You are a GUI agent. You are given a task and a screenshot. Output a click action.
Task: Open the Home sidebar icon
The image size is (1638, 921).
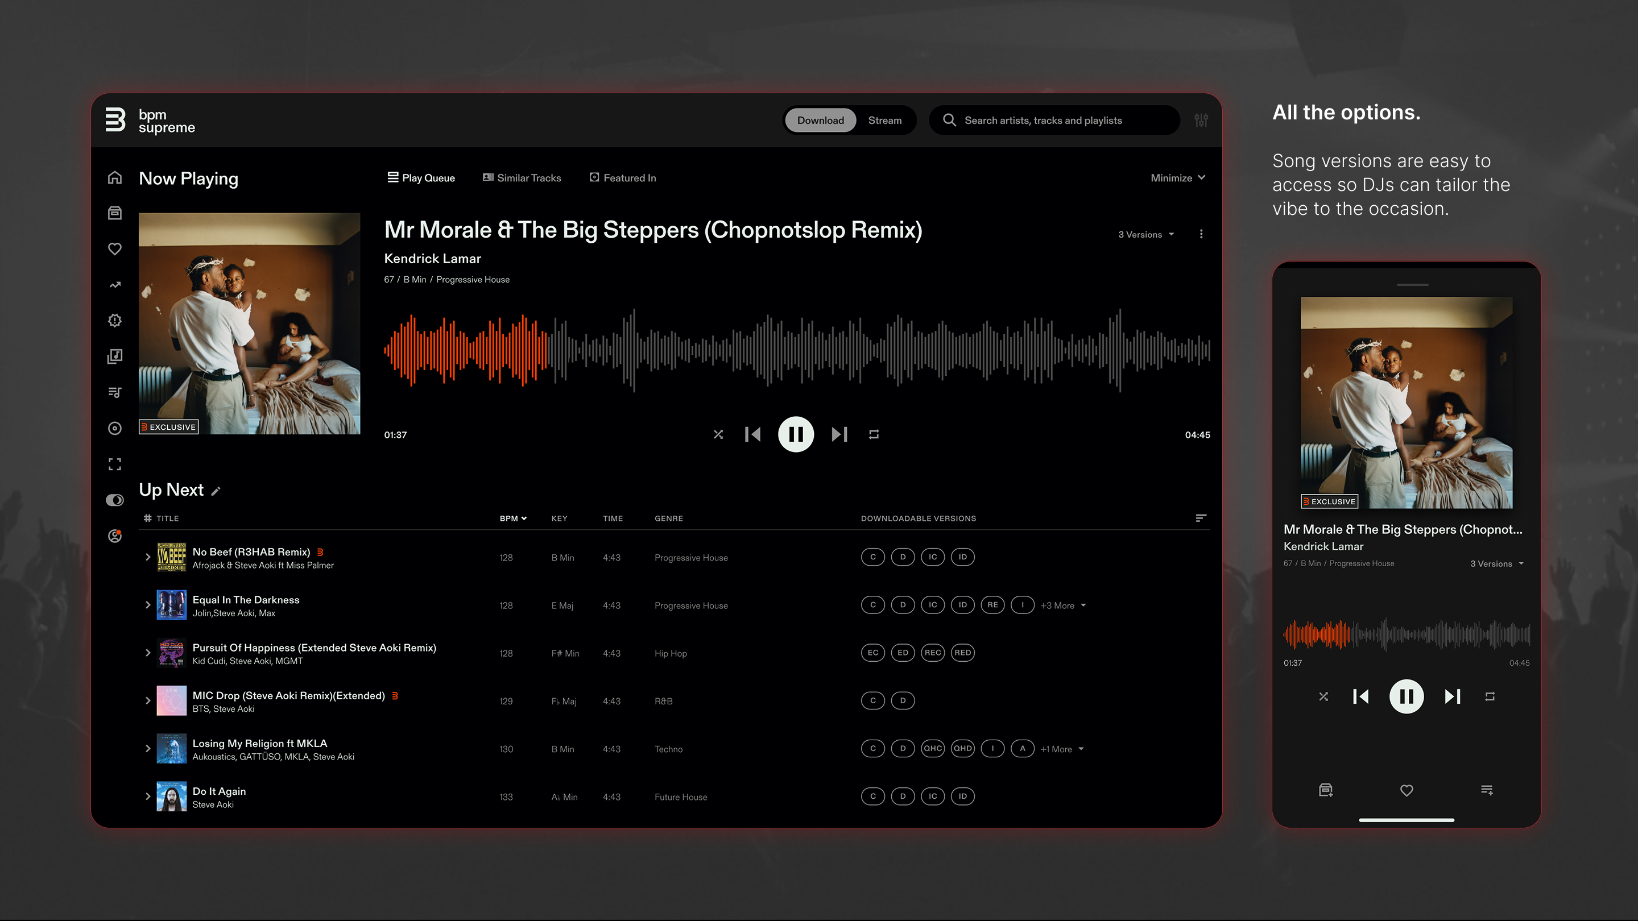[115, 178]
